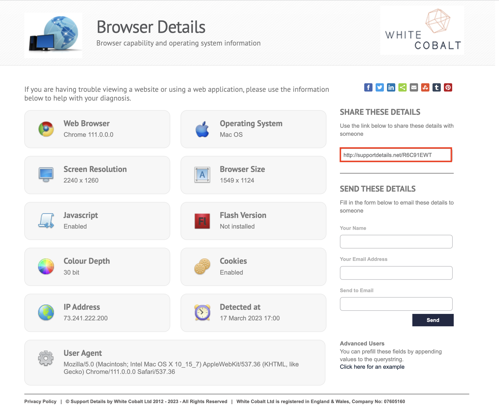
Task: Click the Browser Details page title
Action: coord(151,27)
